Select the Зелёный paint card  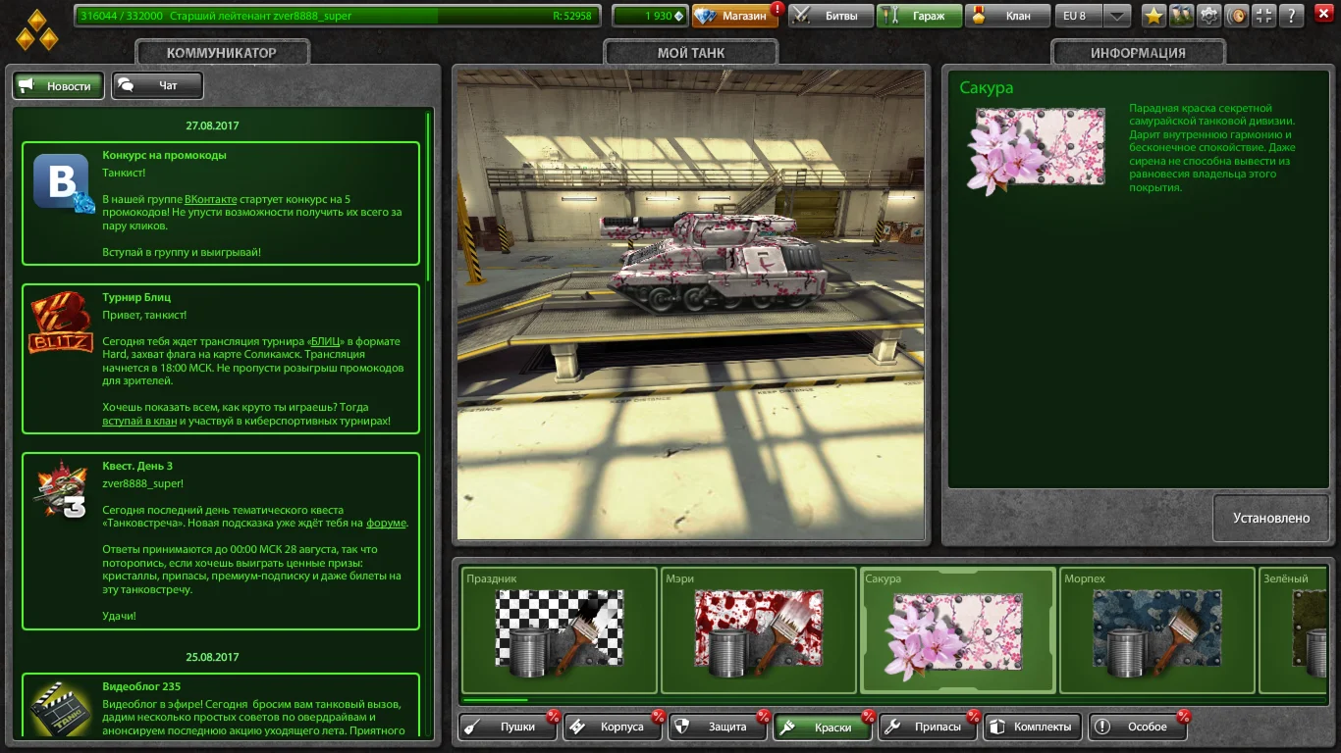click(x=1294, y=630)
